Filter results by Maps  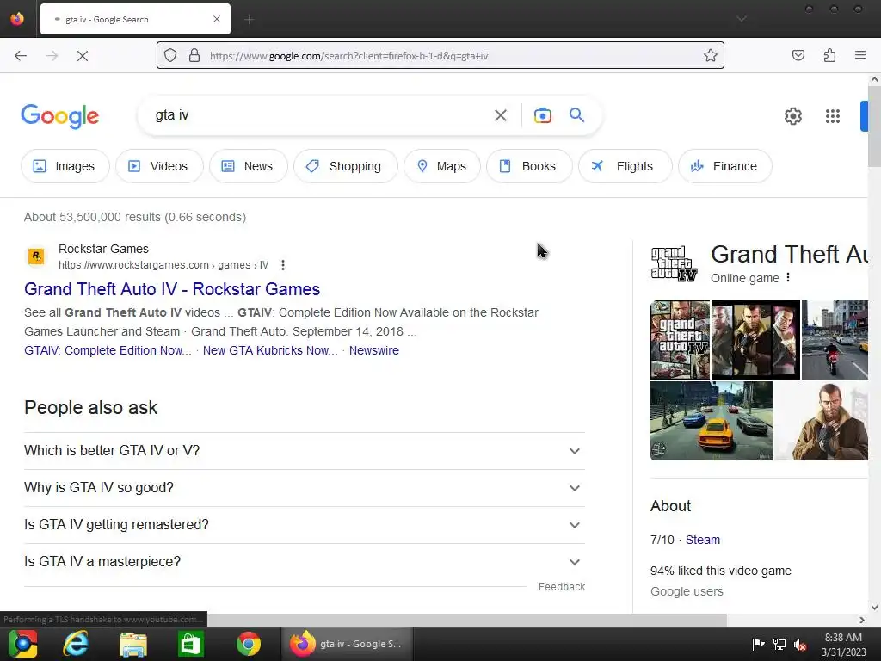tap(441, 166)
